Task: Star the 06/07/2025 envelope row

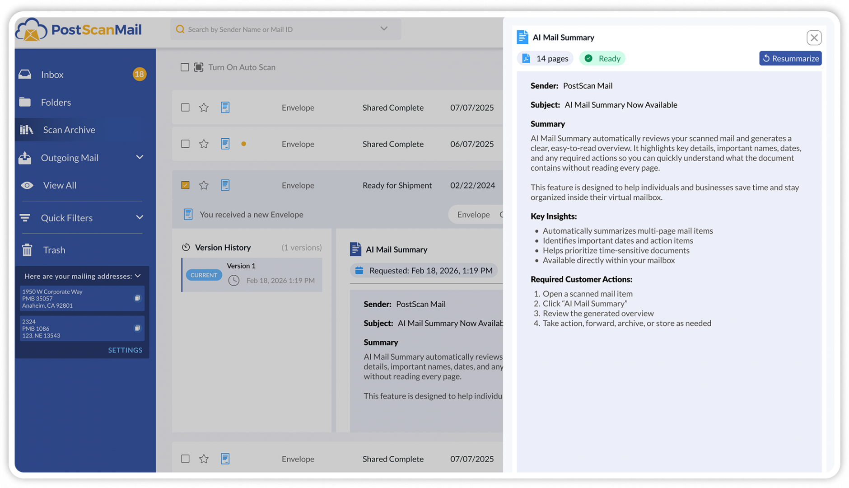Action: tap(204, 144)
